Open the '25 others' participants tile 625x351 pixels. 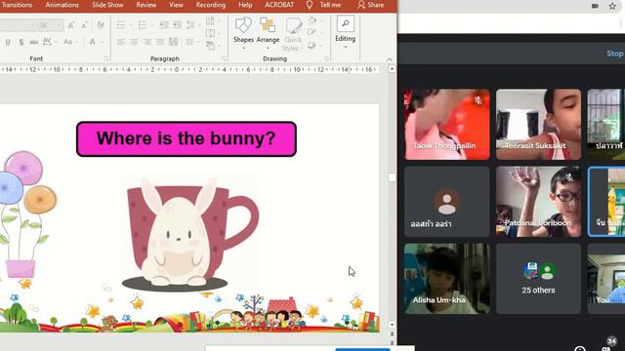[x=538, y=279]
